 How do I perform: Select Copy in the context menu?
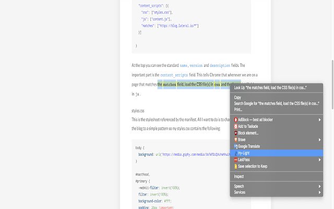(277, 98)
